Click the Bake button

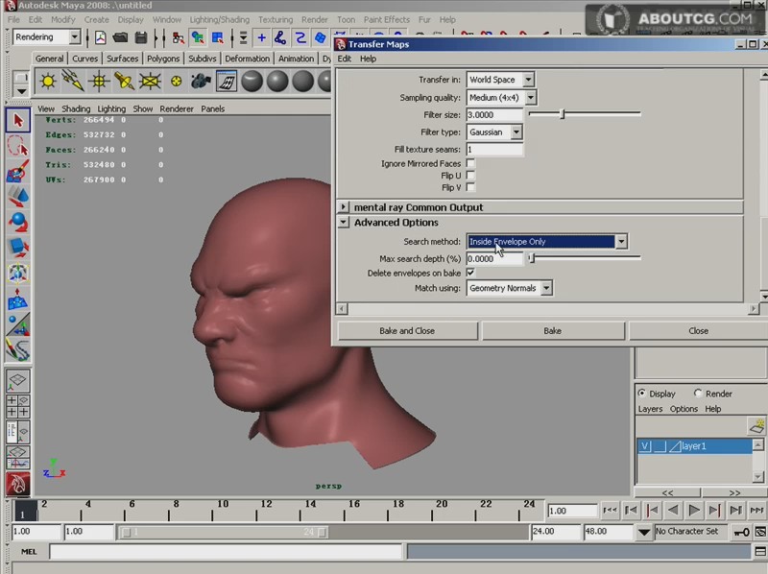(553, 330)
